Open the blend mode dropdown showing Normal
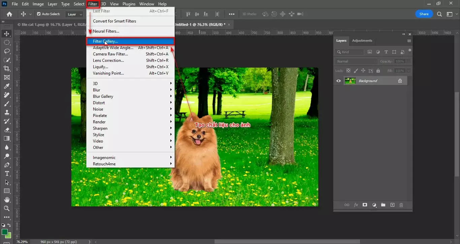 [x=356, y=61]
